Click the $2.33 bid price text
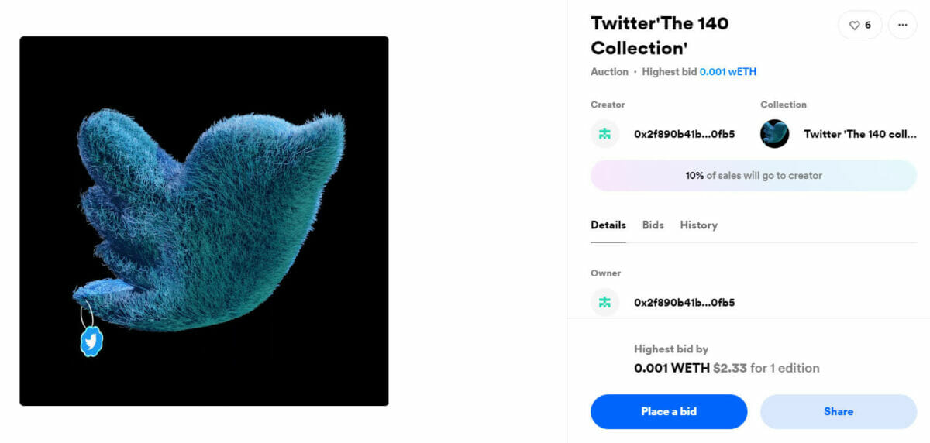 (729, 368)
